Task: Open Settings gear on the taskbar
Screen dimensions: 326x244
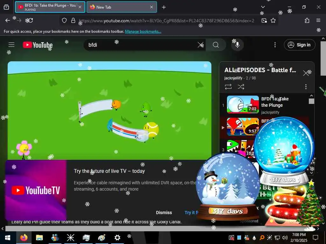Action: pos(117,237)
